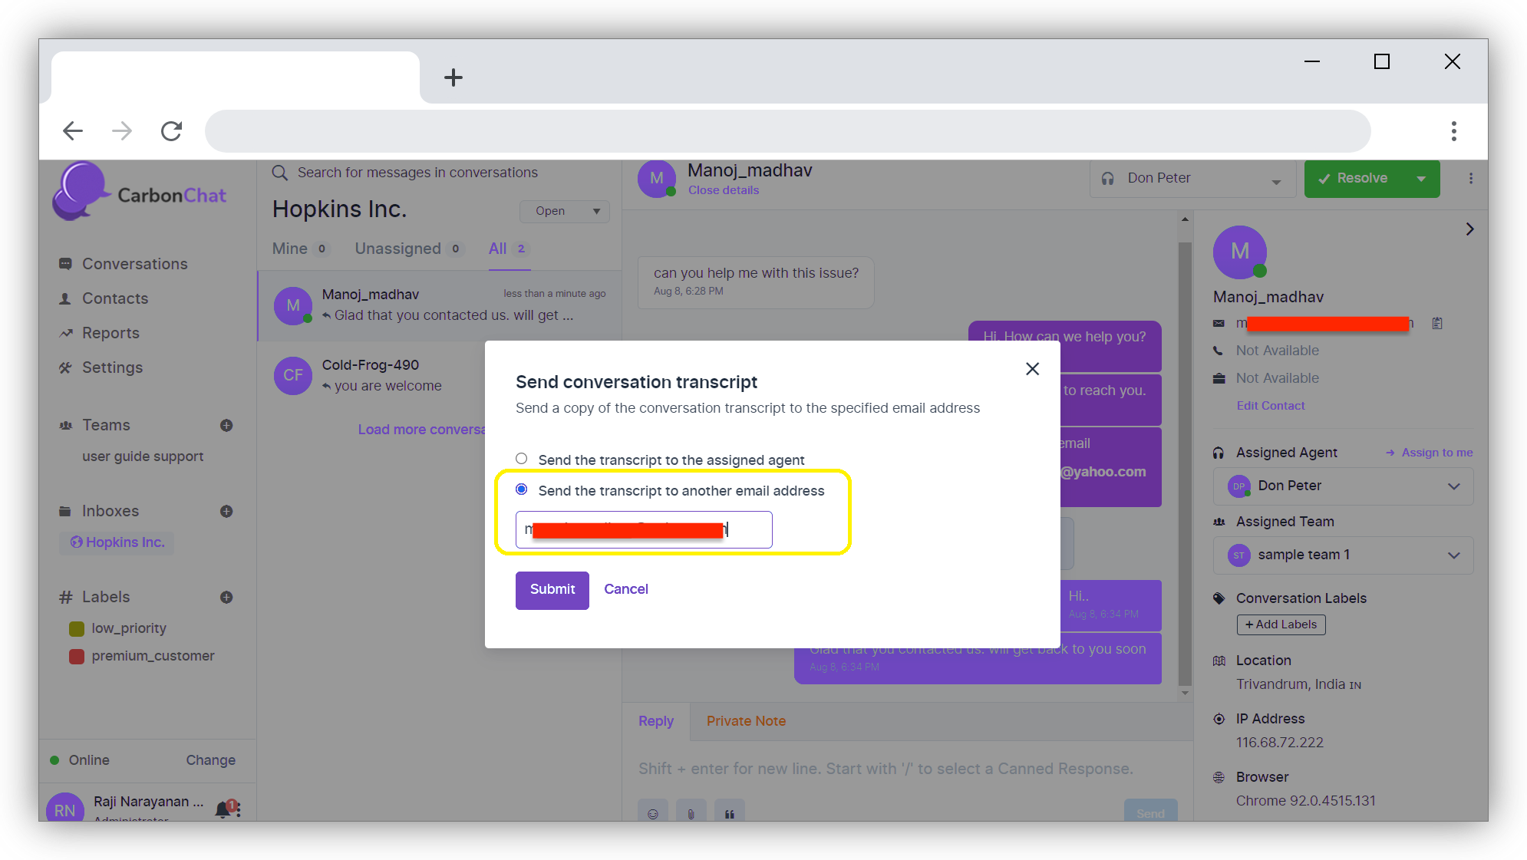Click the attach file paperclip icon

[691, 813]
